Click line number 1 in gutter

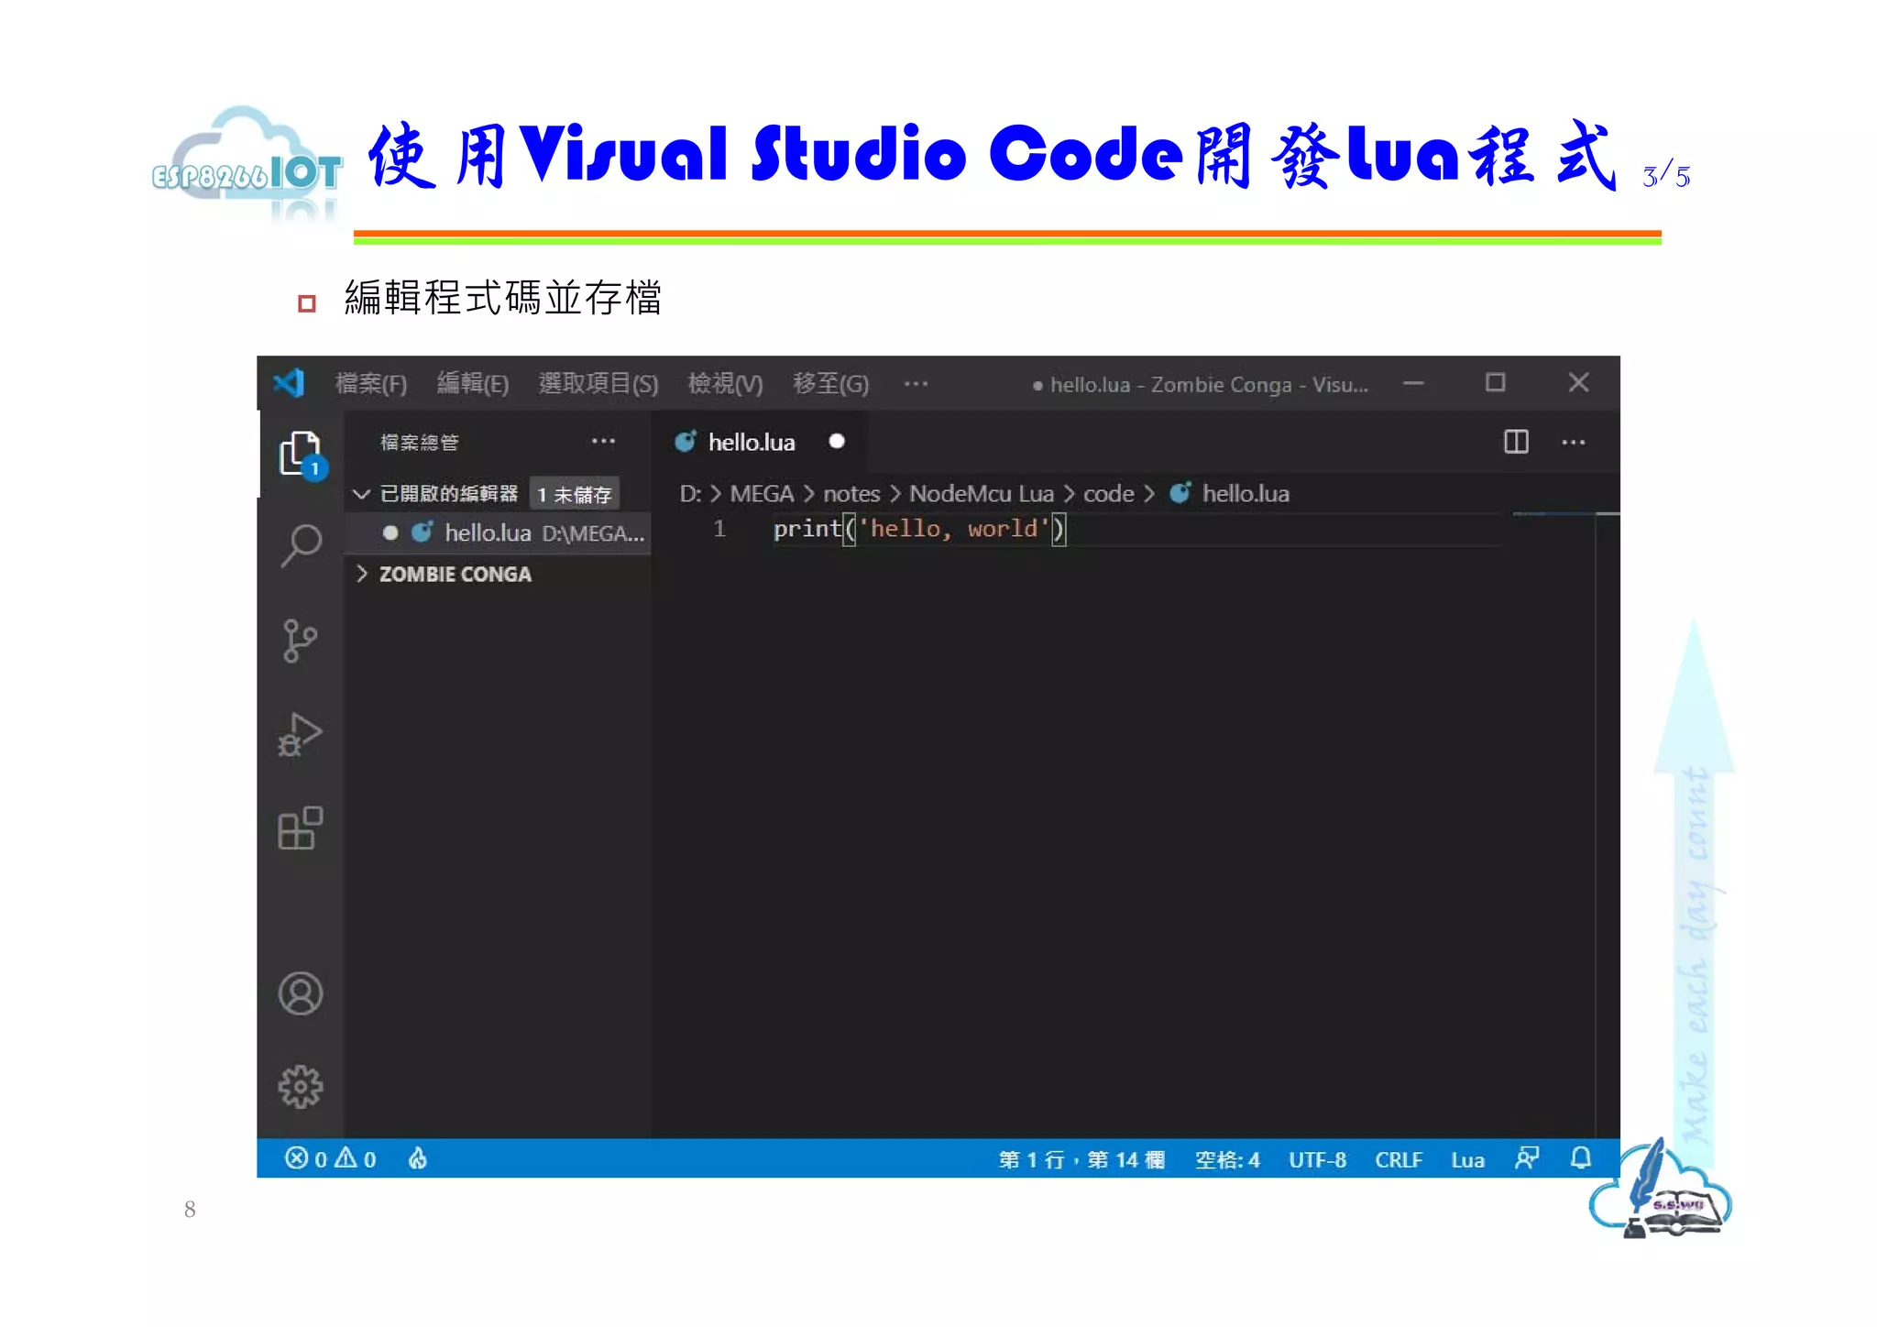click(719, 529)
